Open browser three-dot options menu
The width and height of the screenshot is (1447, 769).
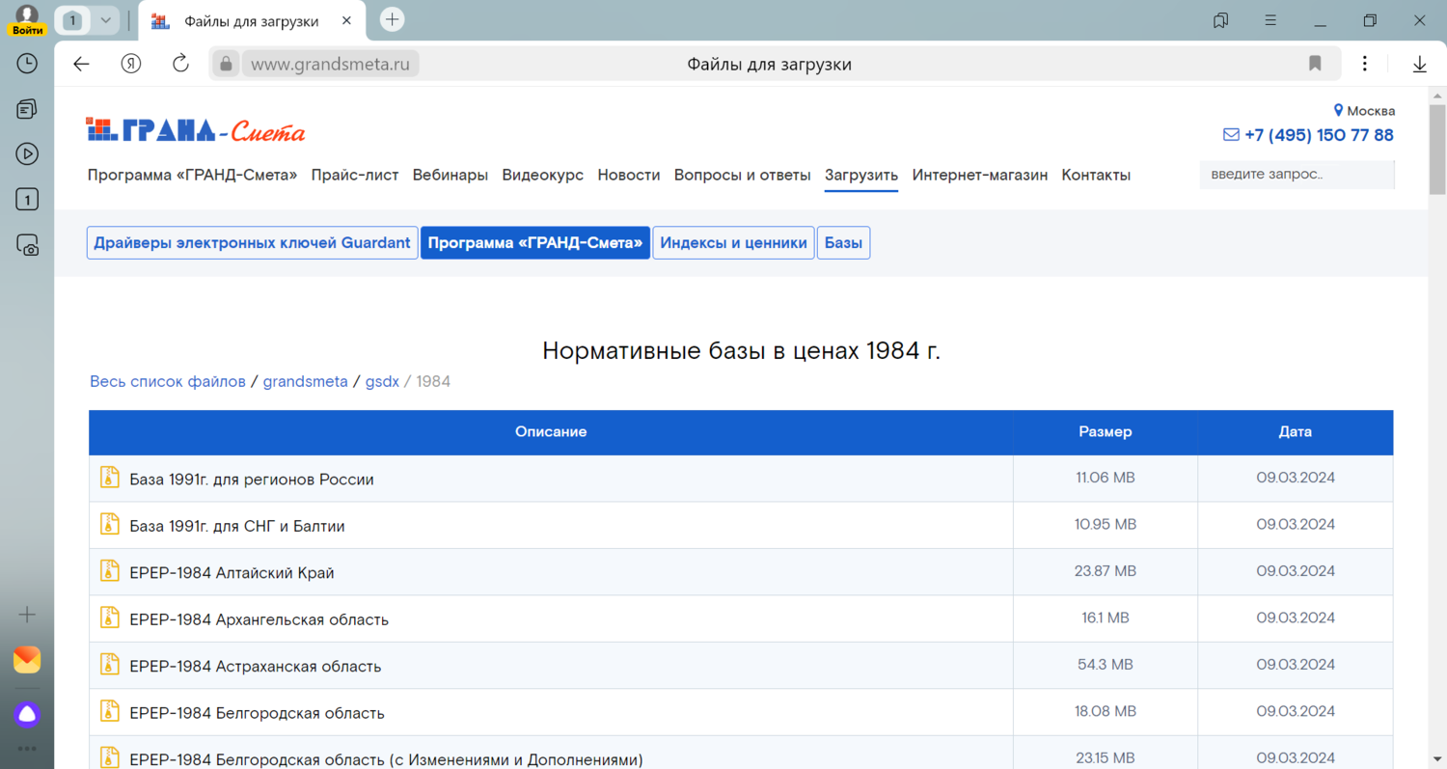pyautogui.click(x=1364, y=64)
